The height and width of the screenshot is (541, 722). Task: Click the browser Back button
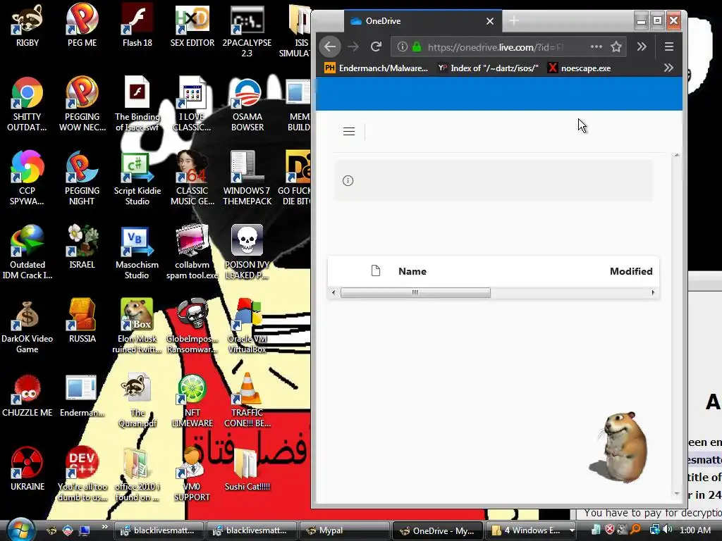click(x=330, y=46)
